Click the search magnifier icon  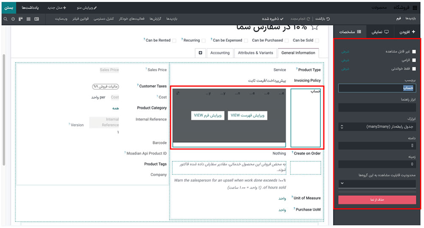pos(6,19)
